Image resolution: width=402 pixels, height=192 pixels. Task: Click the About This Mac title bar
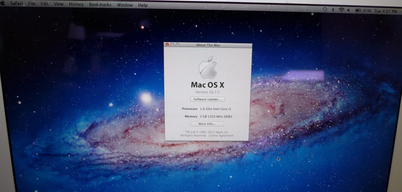click(208, 45)
